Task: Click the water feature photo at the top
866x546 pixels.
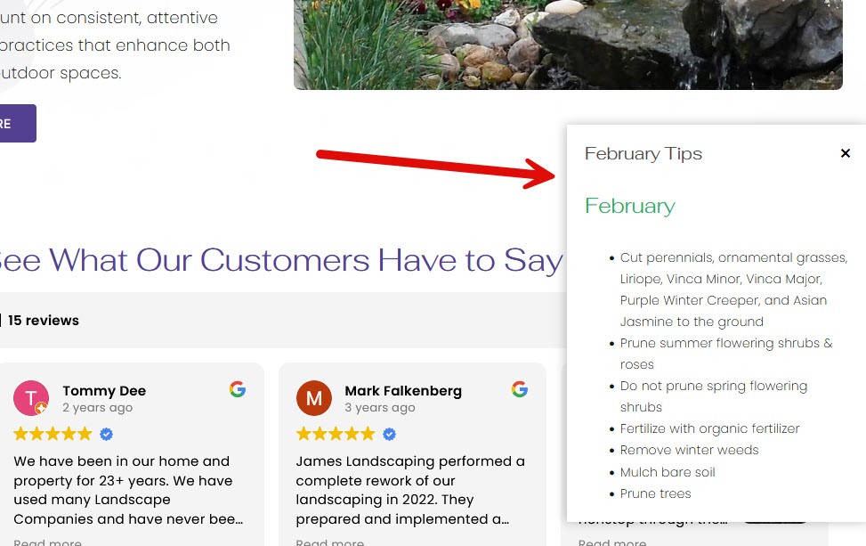Action: tap(567, 45)
